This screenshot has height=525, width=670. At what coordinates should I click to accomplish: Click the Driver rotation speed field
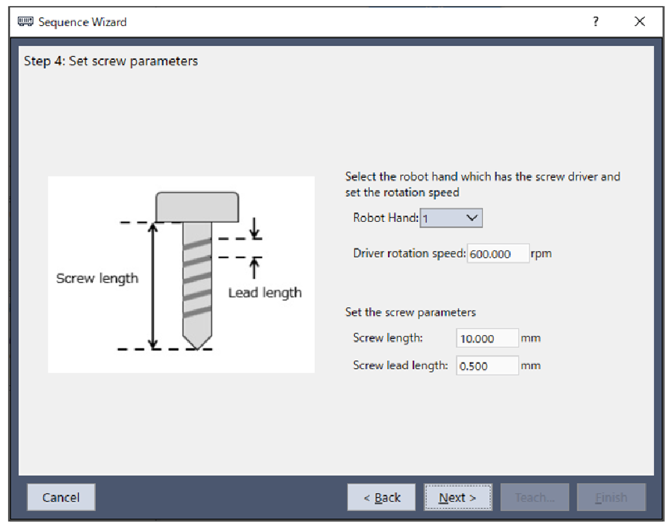497,254
